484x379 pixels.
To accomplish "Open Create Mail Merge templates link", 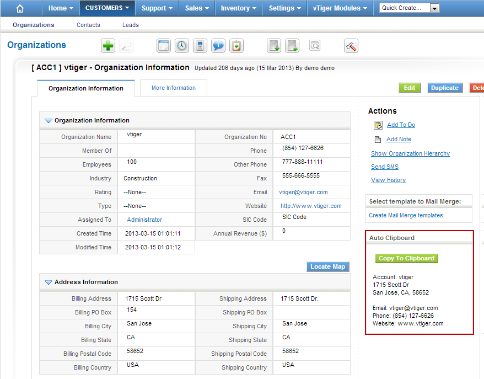I will click(x=406, y=215).
